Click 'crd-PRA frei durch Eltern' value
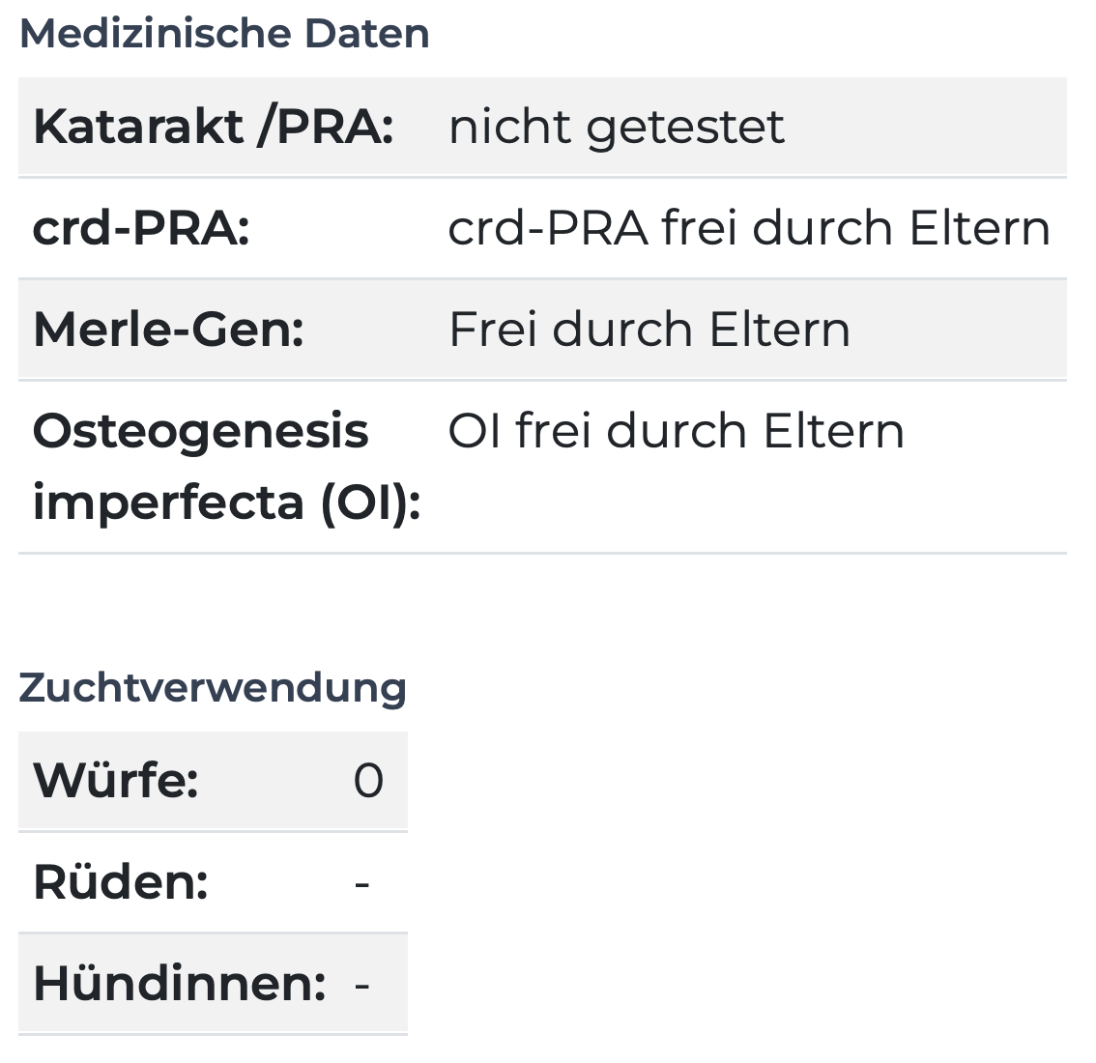 (x=749, y=229)
